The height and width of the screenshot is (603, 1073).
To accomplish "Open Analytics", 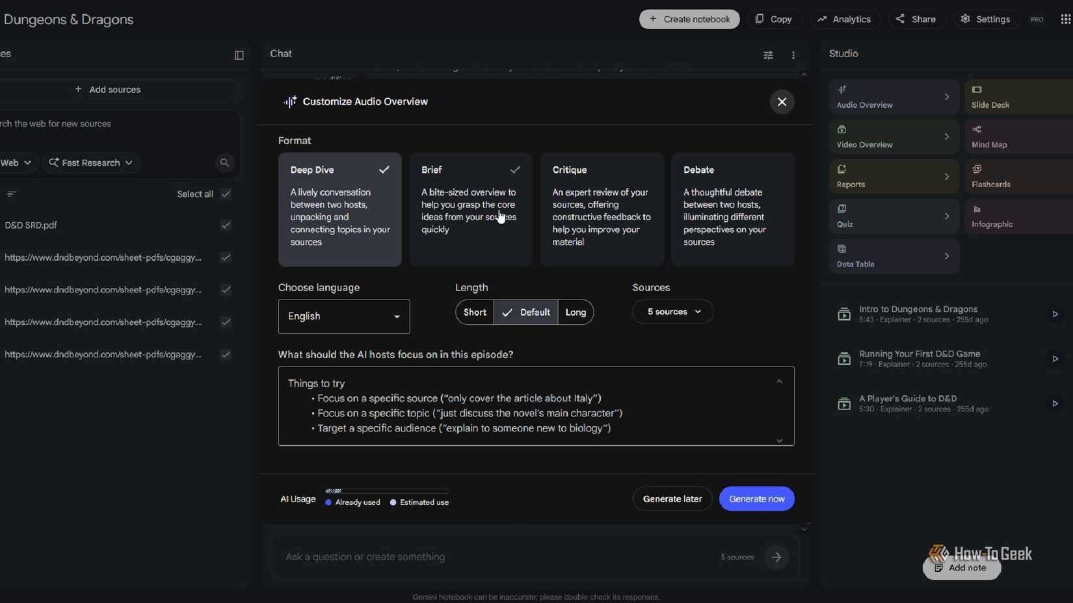I will [x=845, y=19].
